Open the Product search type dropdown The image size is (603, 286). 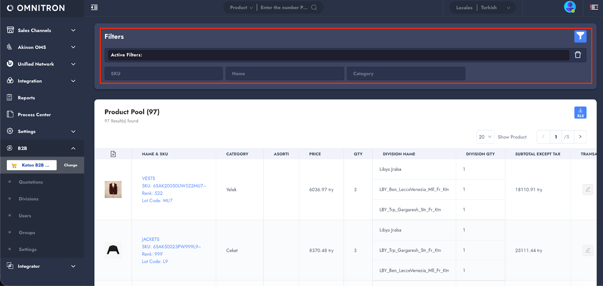click(x=241, y=8)
